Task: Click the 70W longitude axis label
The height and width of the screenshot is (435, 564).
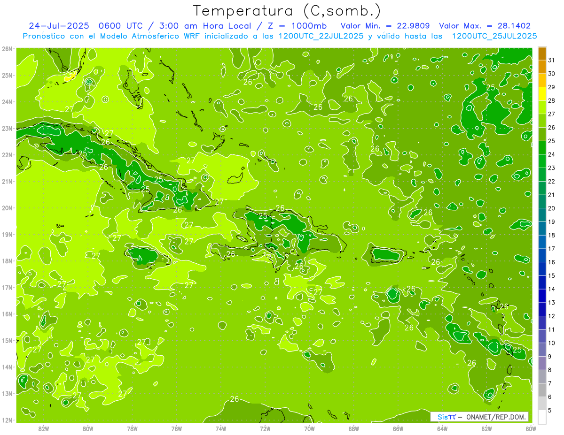Action: (309, 428)
